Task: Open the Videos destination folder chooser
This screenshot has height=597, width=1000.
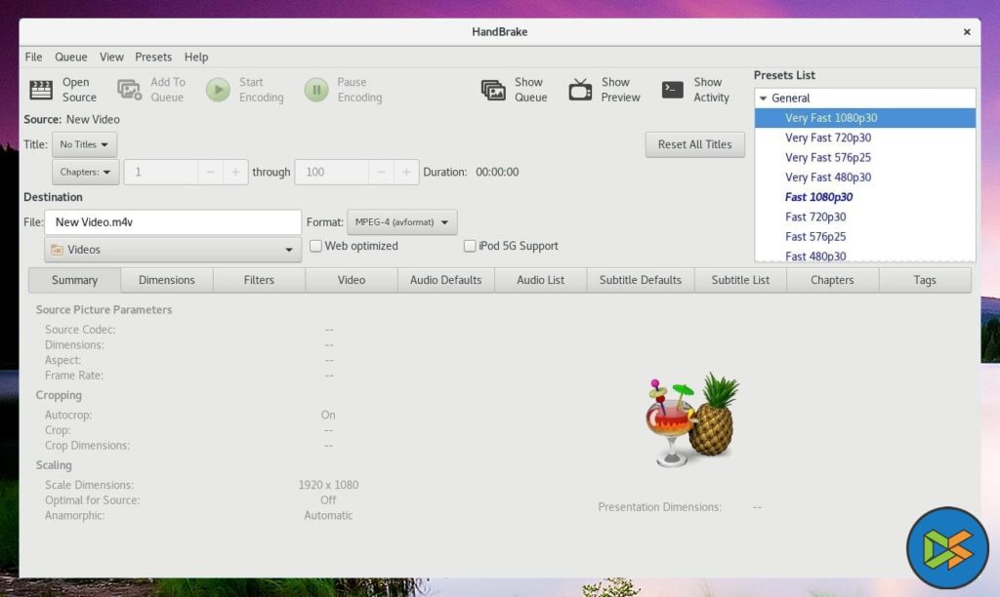Action: pos(173,250)
